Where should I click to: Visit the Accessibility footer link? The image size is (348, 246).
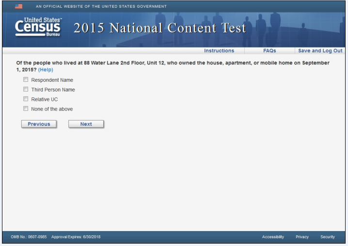coord(273,237)
